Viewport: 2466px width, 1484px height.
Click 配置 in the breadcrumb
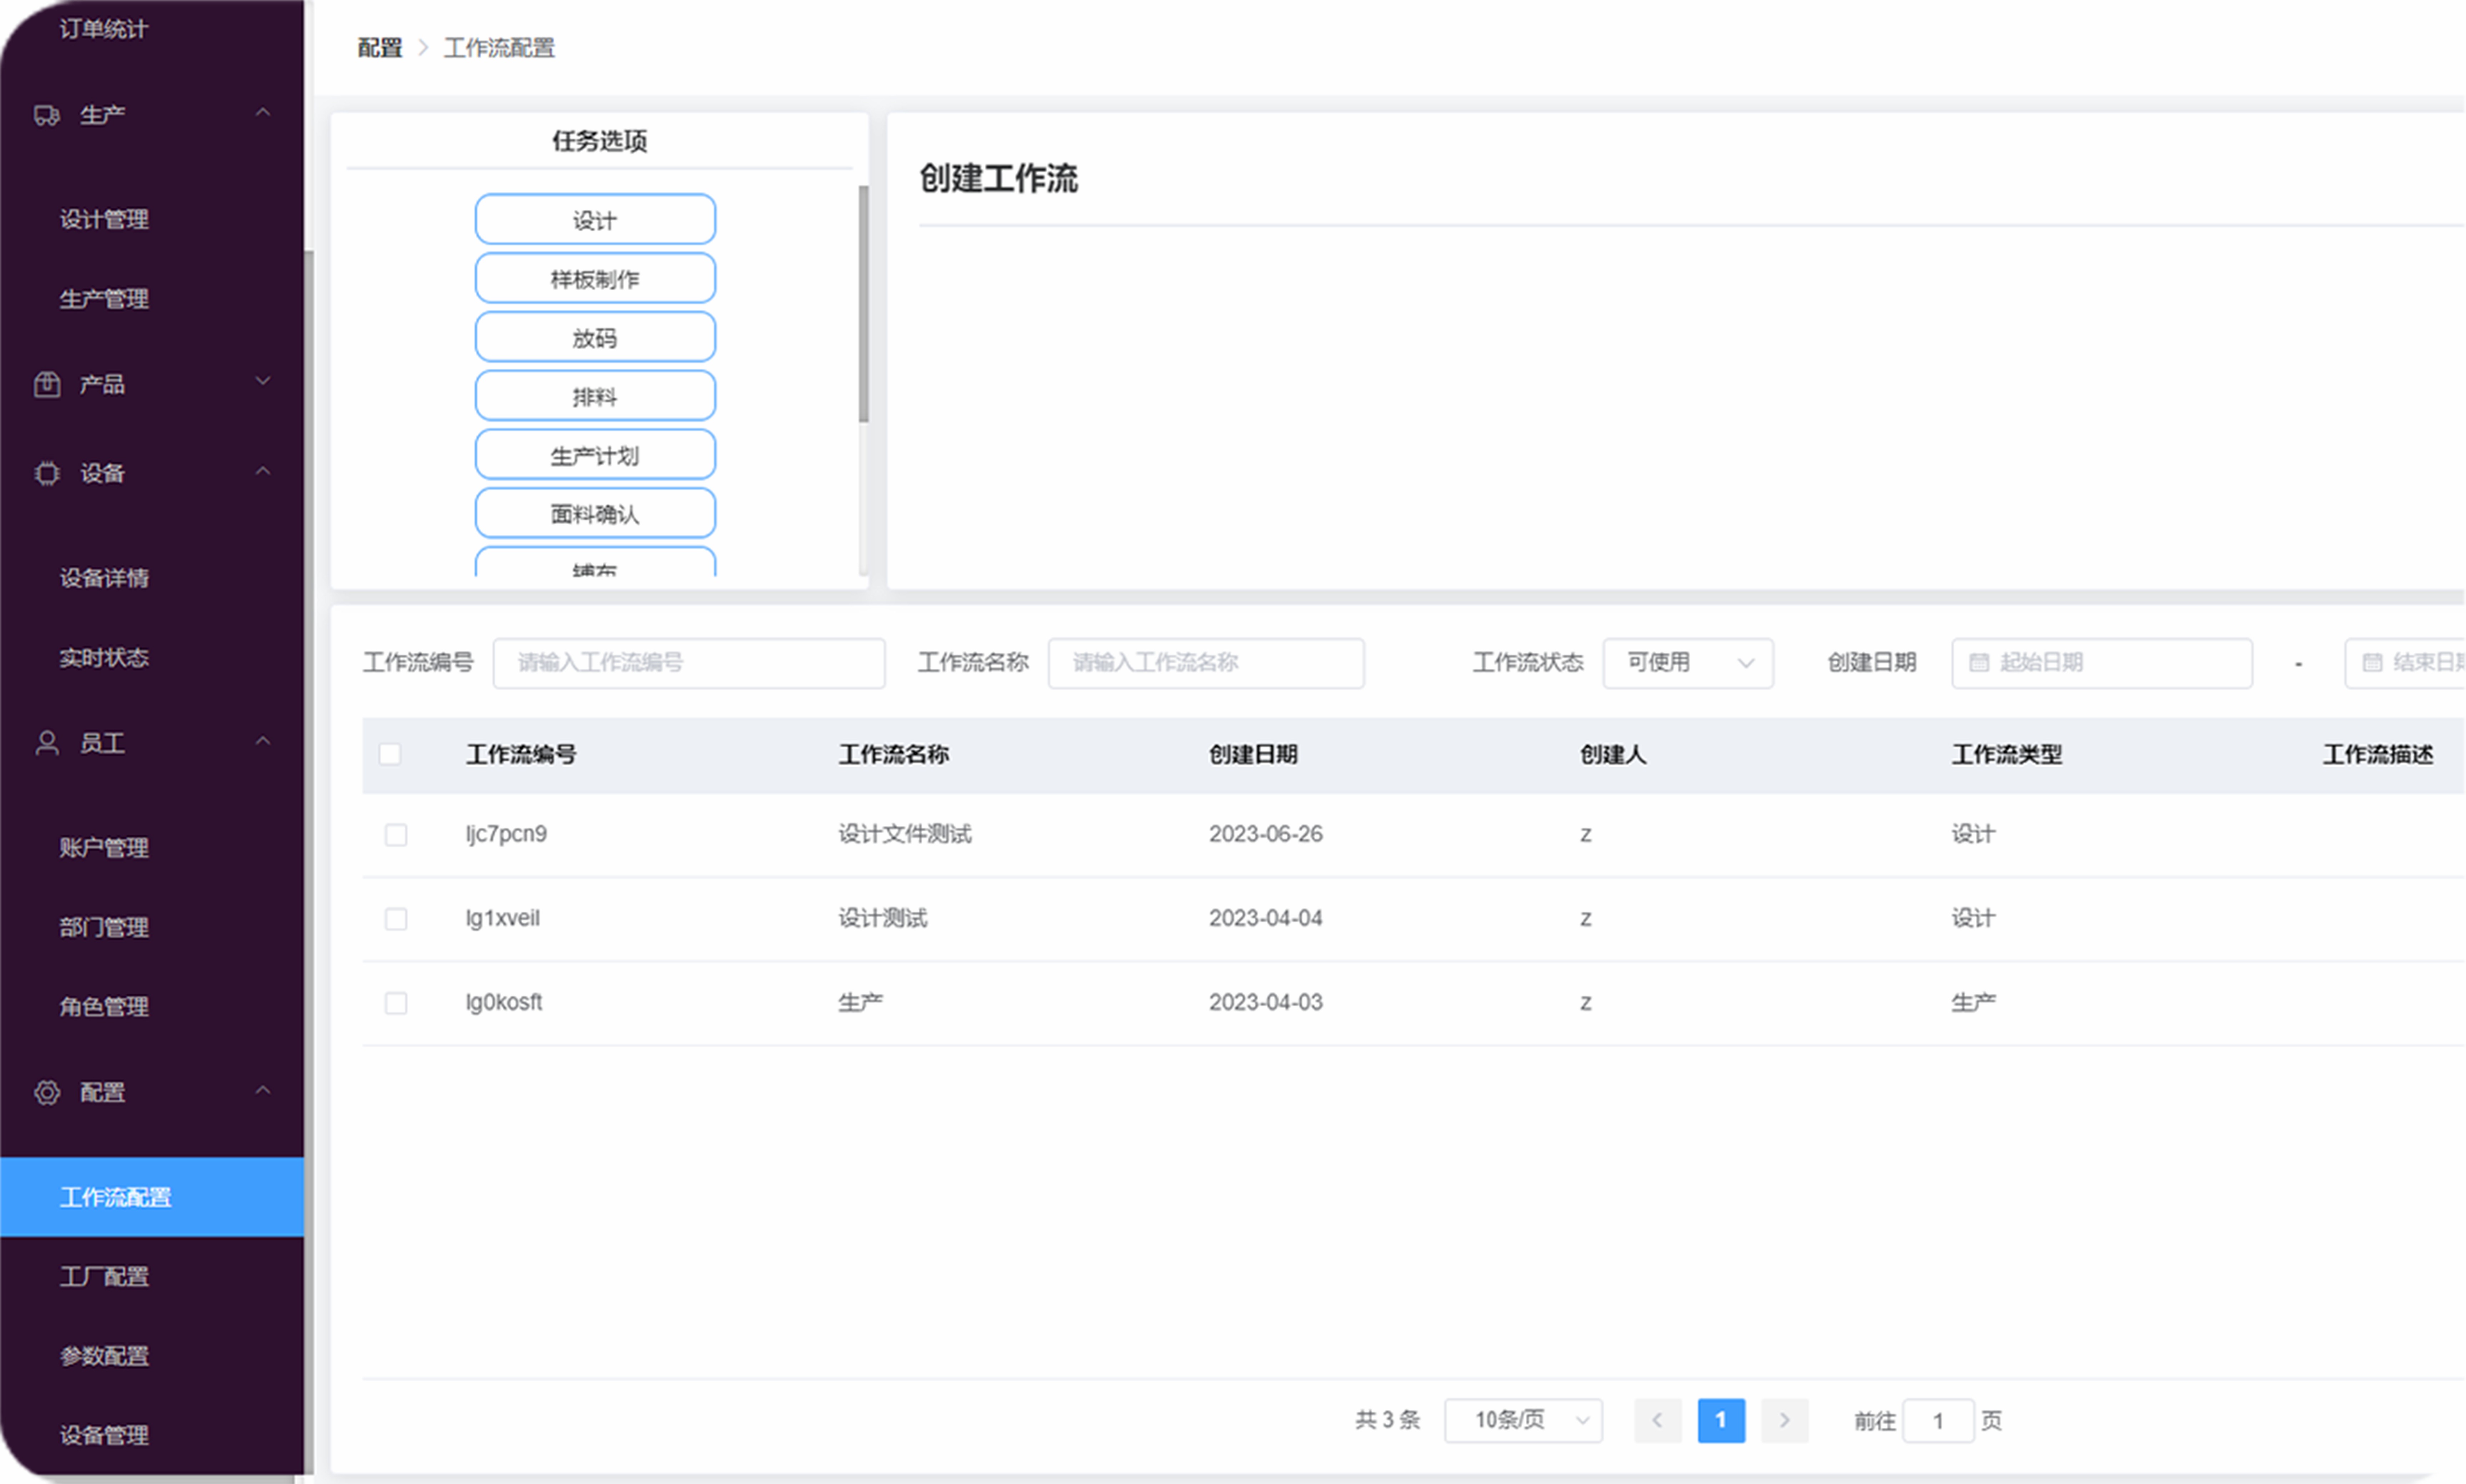[380, 48]
